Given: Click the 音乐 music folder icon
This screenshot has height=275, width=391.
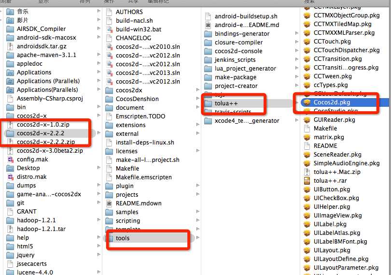Looking at the screenshot, I should 10,12.
